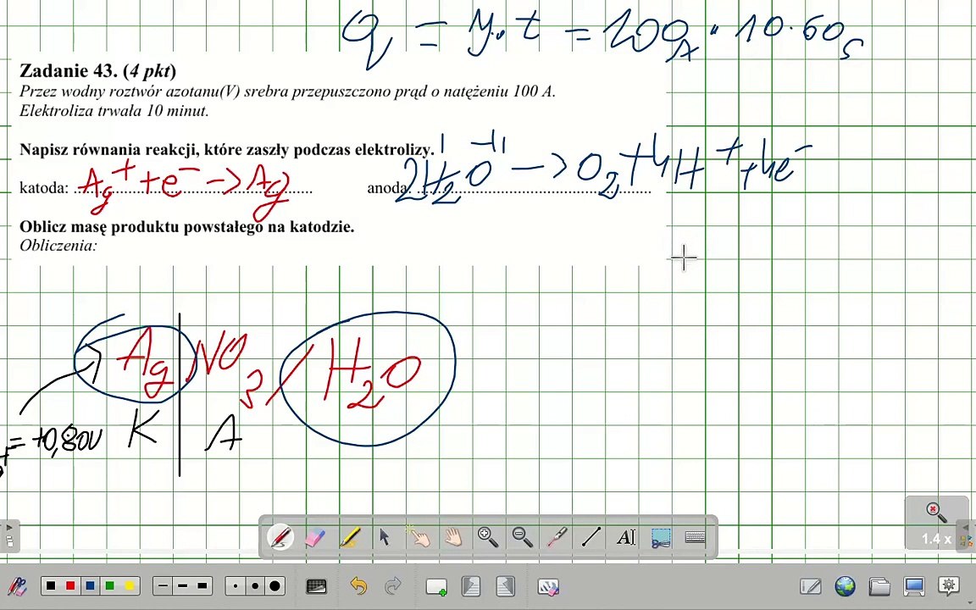The height and width of the screenshot is (610, 976).
Task: Go to the previous page
Action: [470, 586]
